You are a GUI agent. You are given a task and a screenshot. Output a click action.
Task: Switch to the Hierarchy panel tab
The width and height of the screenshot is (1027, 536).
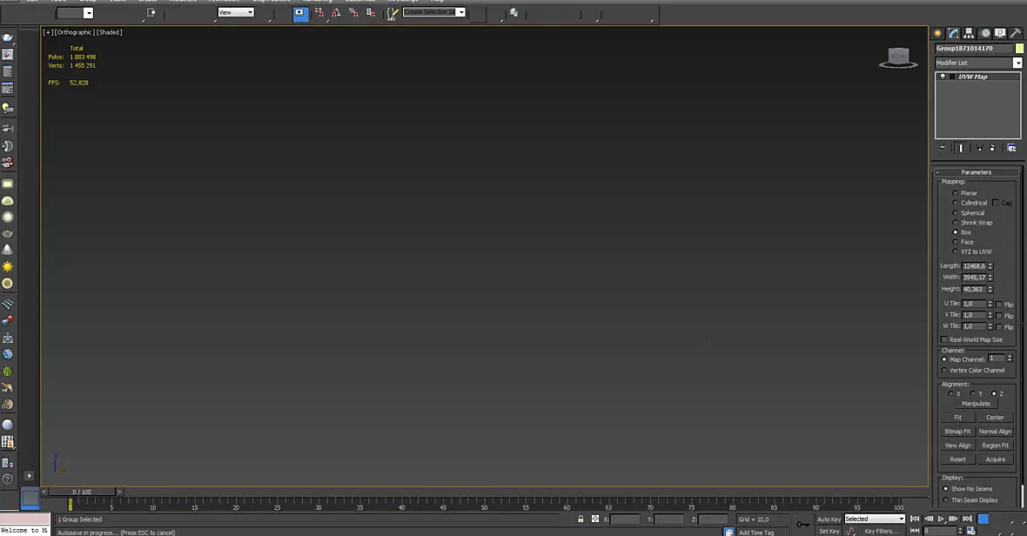[x=969, y=33]
